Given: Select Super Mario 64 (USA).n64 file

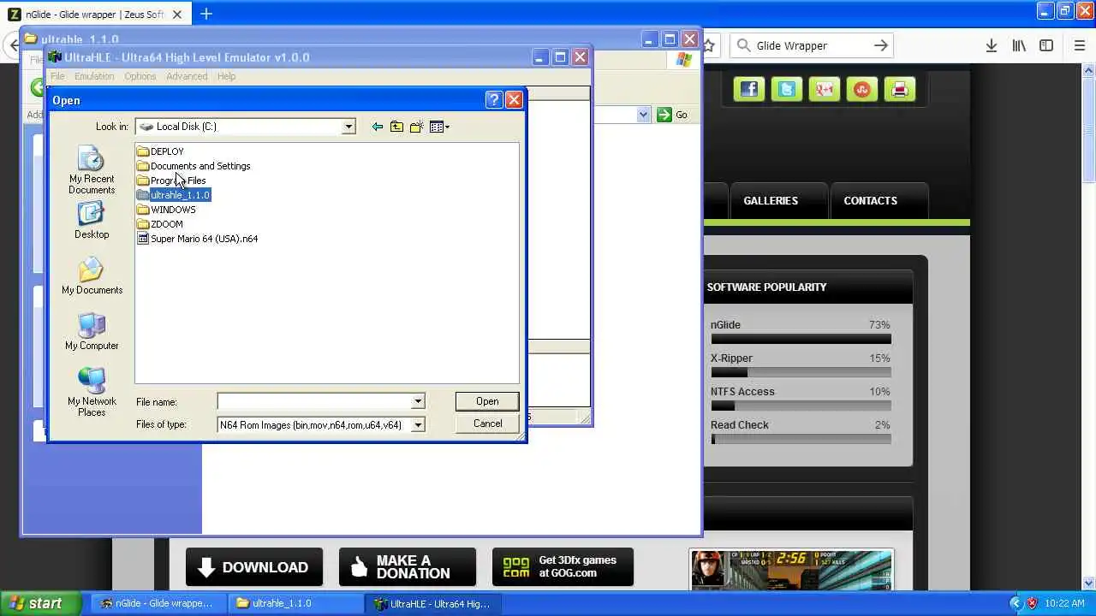Looking at the screenshot, I should coord(198,239).
